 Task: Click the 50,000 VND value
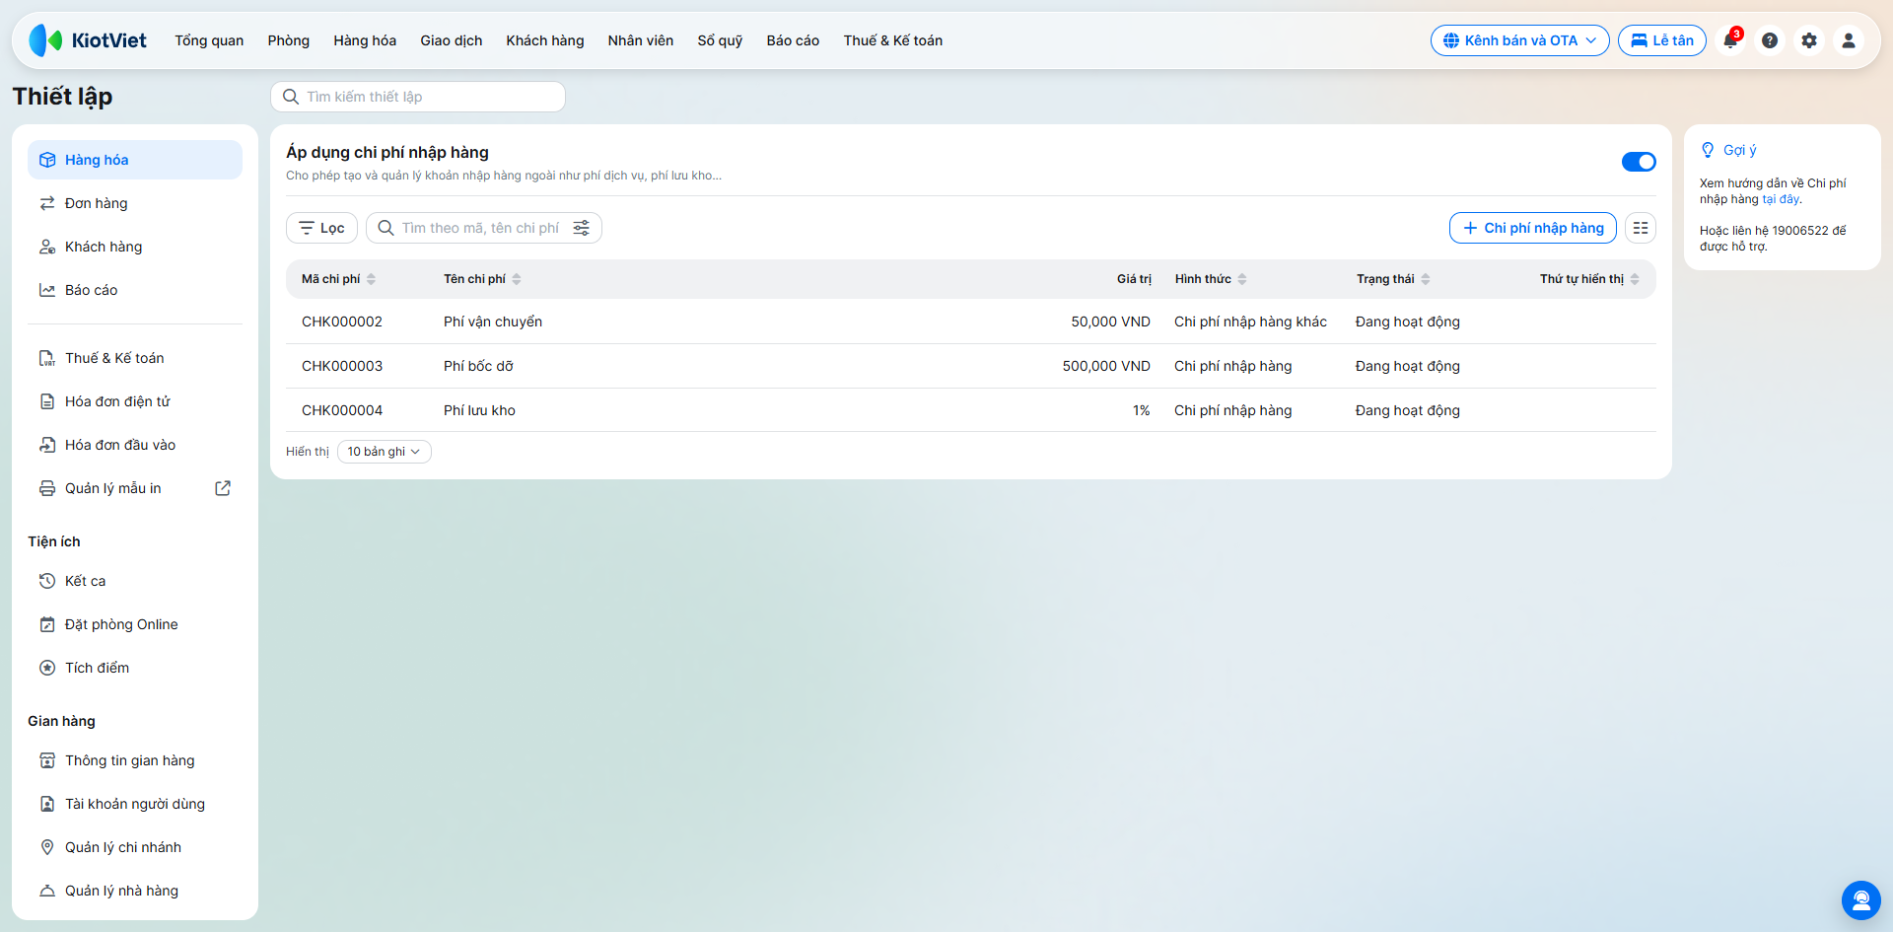pyautogui.click(x=1111, y=322)
